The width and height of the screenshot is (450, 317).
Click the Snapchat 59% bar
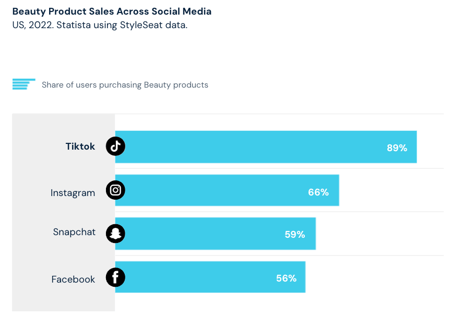point(216,234)
